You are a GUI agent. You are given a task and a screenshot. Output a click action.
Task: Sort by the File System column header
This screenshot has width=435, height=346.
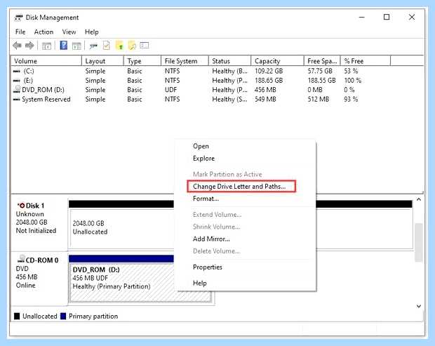pyautogui.click(x=185, y=61)
